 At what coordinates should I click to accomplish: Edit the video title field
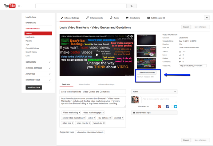(x=92, y=92)
